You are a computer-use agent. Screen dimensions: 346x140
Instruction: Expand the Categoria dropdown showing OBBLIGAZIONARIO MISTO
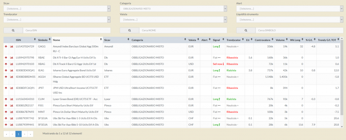pyautogui.click(x=173, y=8)
